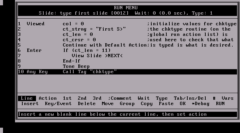The height and width of the screenshot is (133, 240).
Task: Select the Type menu item
Action: coord(162,98)
